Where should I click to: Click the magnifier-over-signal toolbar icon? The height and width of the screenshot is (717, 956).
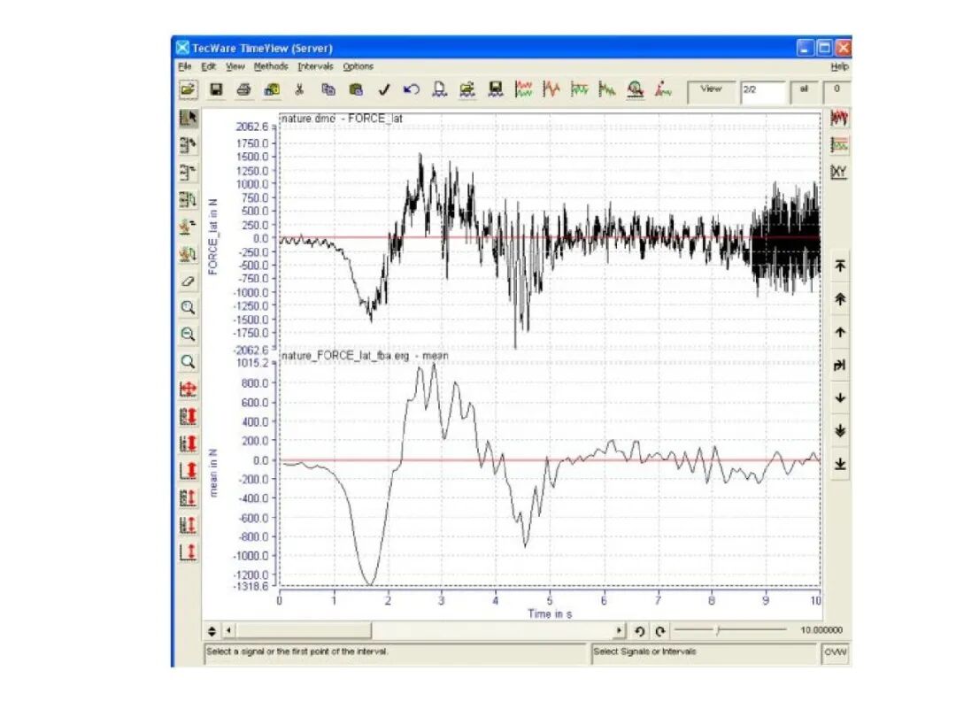coord(636,89)
